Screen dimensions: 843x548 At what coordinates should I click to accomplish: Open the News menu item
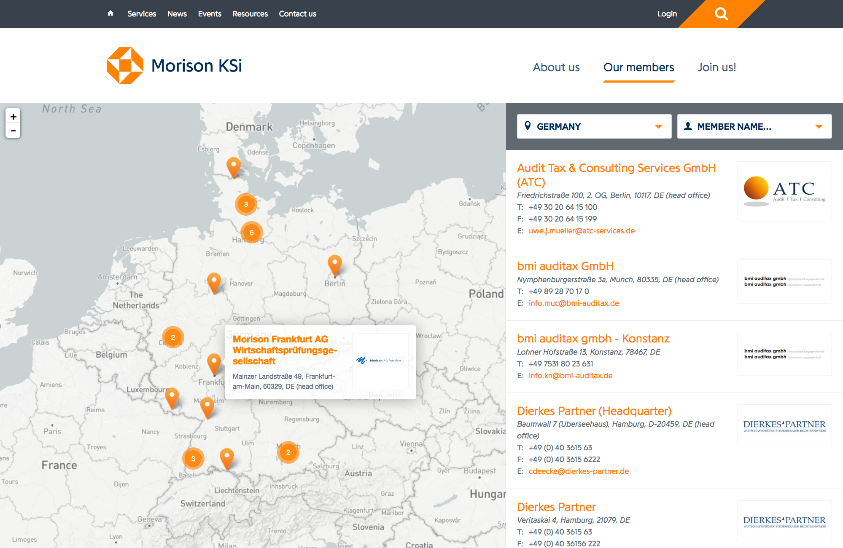177,14
